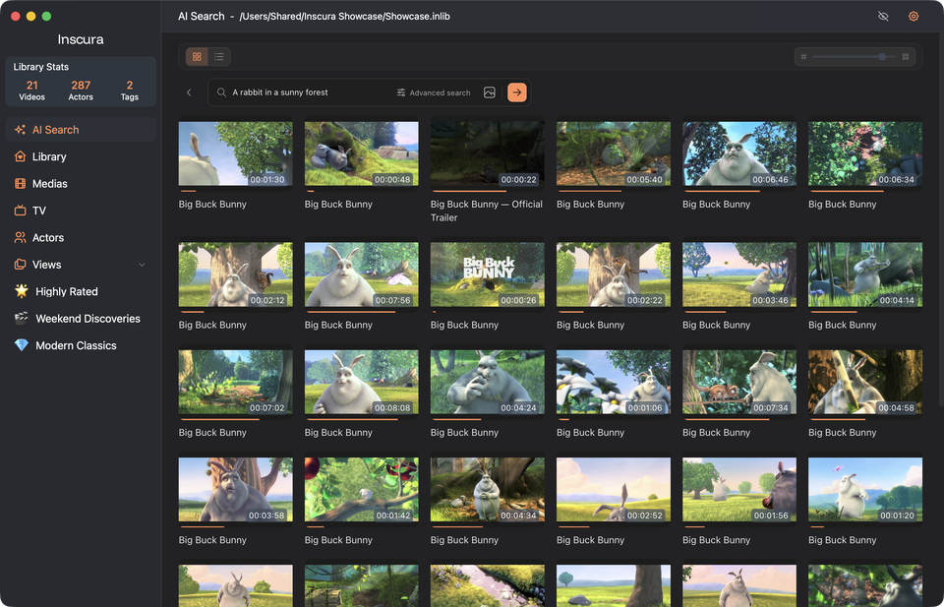
Task: Open the thumbnail at 00:07:34
Action: pyautogui.click(x=739, y=382)
